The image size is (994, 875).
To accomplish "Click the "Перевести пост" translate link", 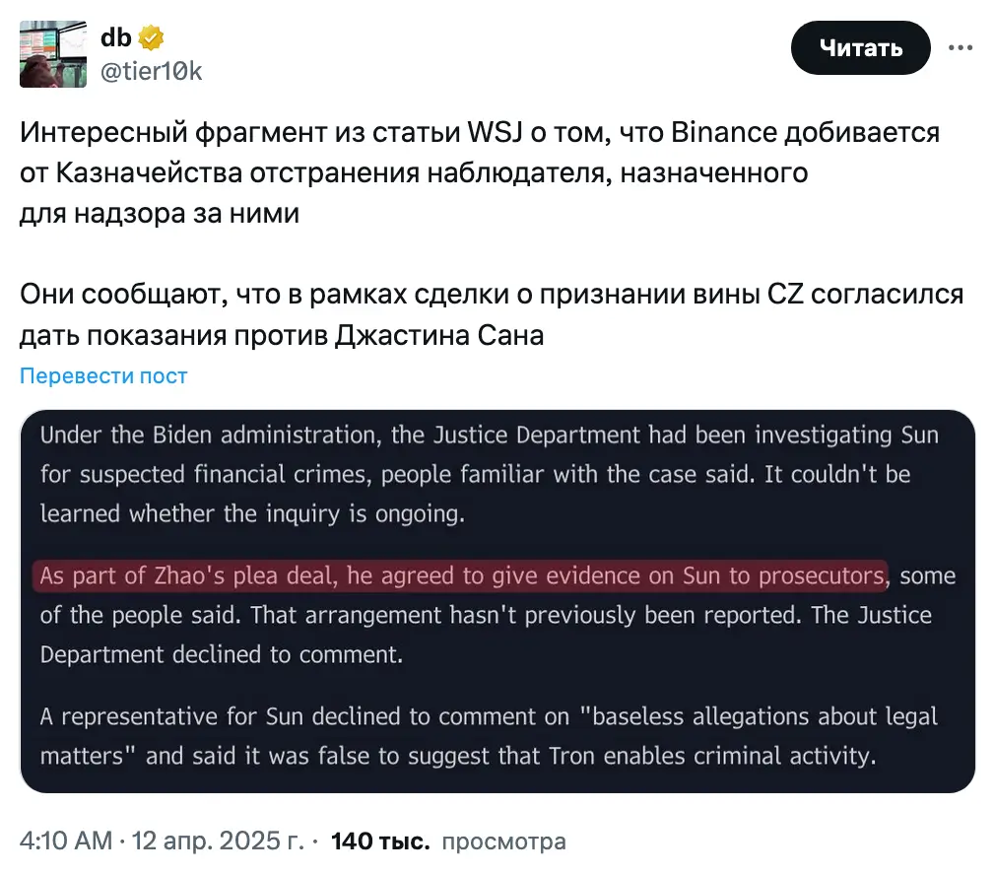I will (103, 375).
